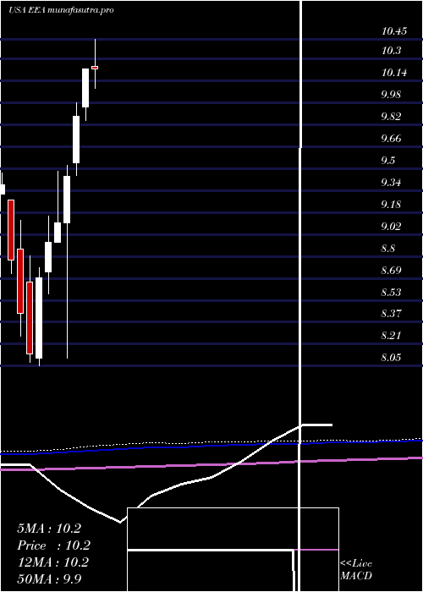423x592 pixels.
Task: Click the 10.3 price axis label
Action: pyautogui.click(x=391, y=51)
